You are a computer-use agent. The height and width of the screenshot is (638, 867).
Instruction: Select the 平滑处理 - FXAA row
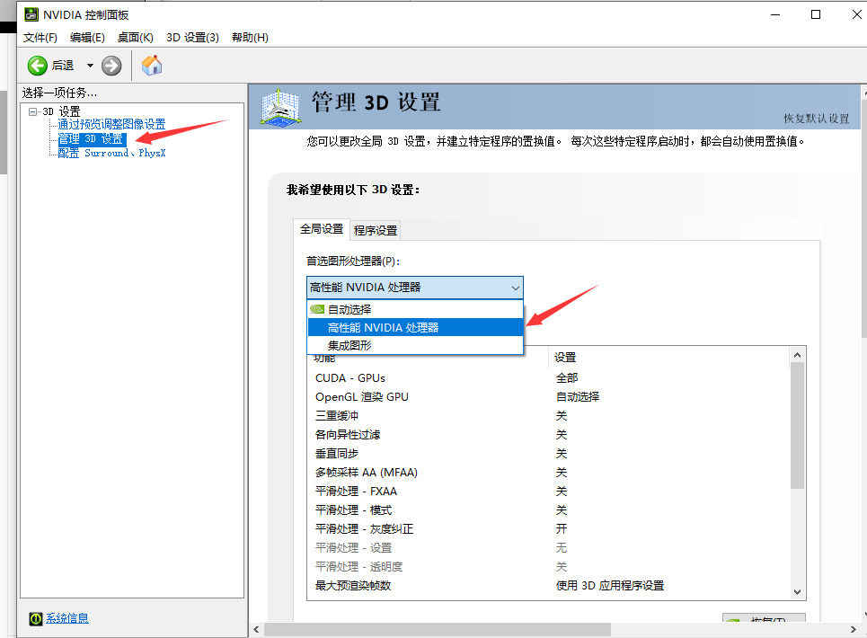pyautogui.click(x=547, y=491)
